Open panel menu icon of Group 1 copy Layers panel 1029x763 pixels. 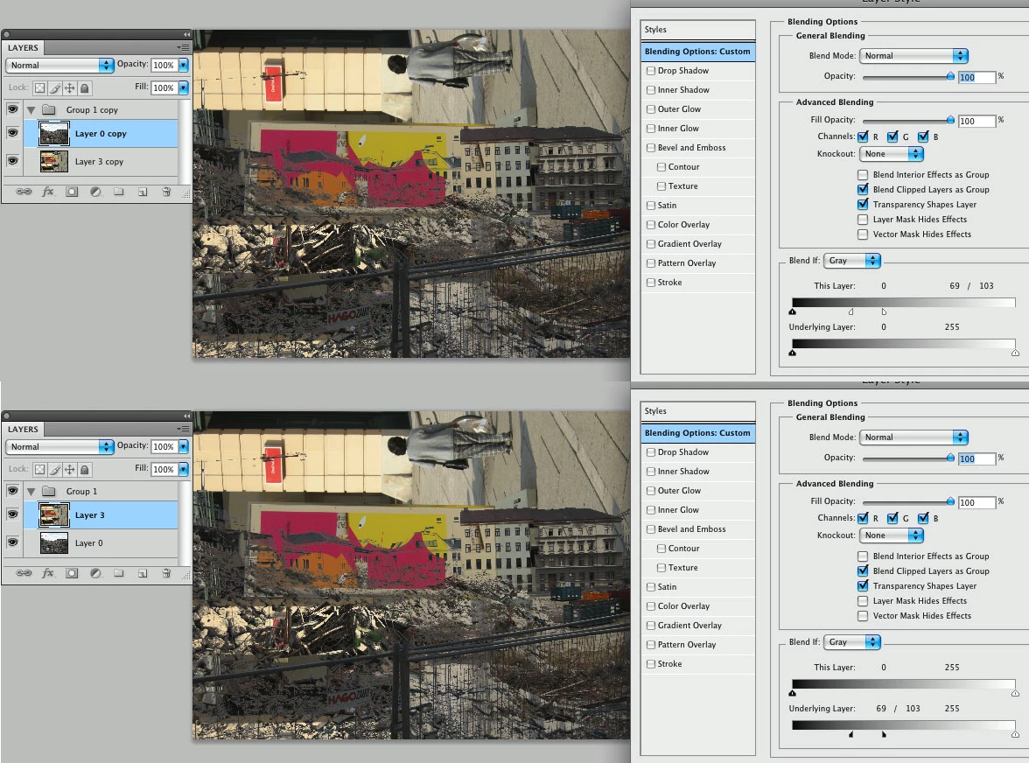point(183,47)
